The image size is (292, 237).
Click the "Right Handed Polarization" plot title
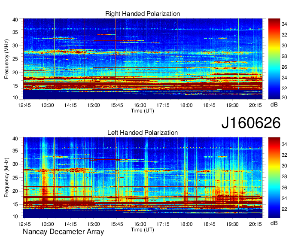143,14
